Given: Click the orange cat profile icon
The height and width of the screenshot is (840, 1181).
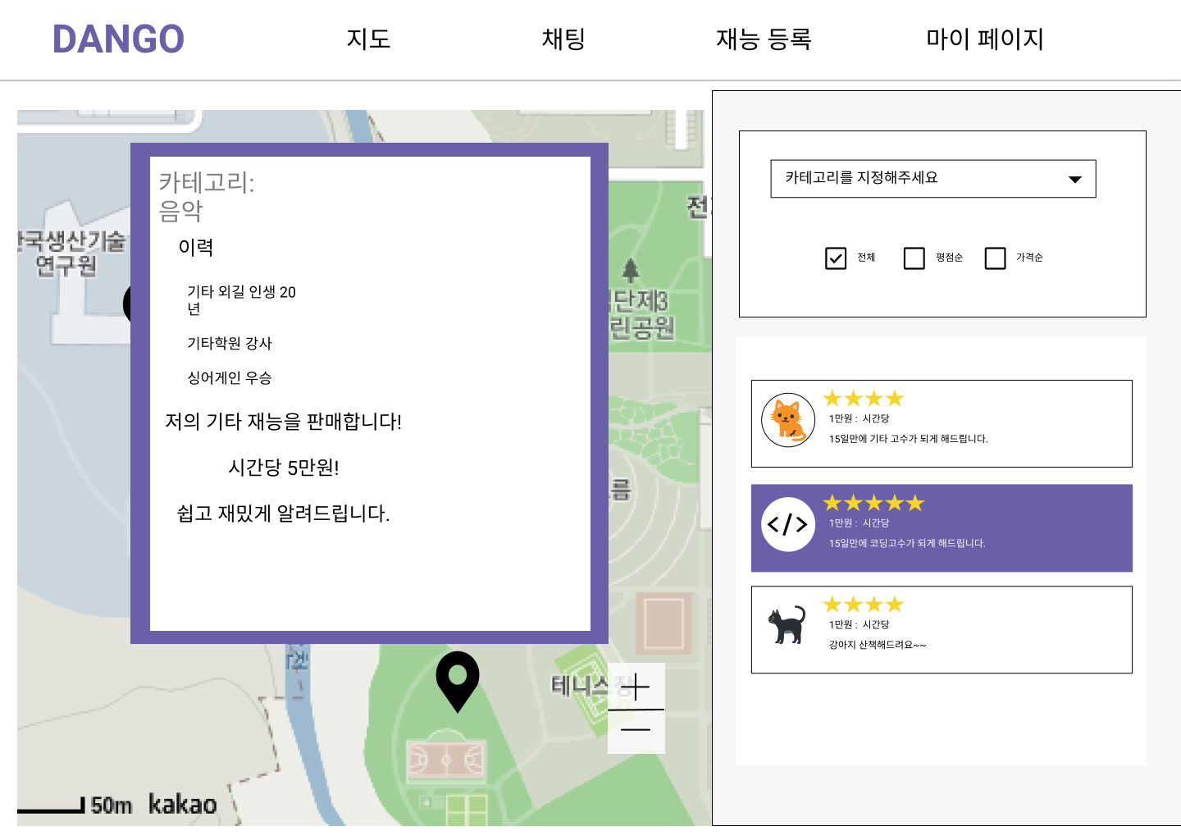Looking at the screenshot, I should (x=787, y=418).
